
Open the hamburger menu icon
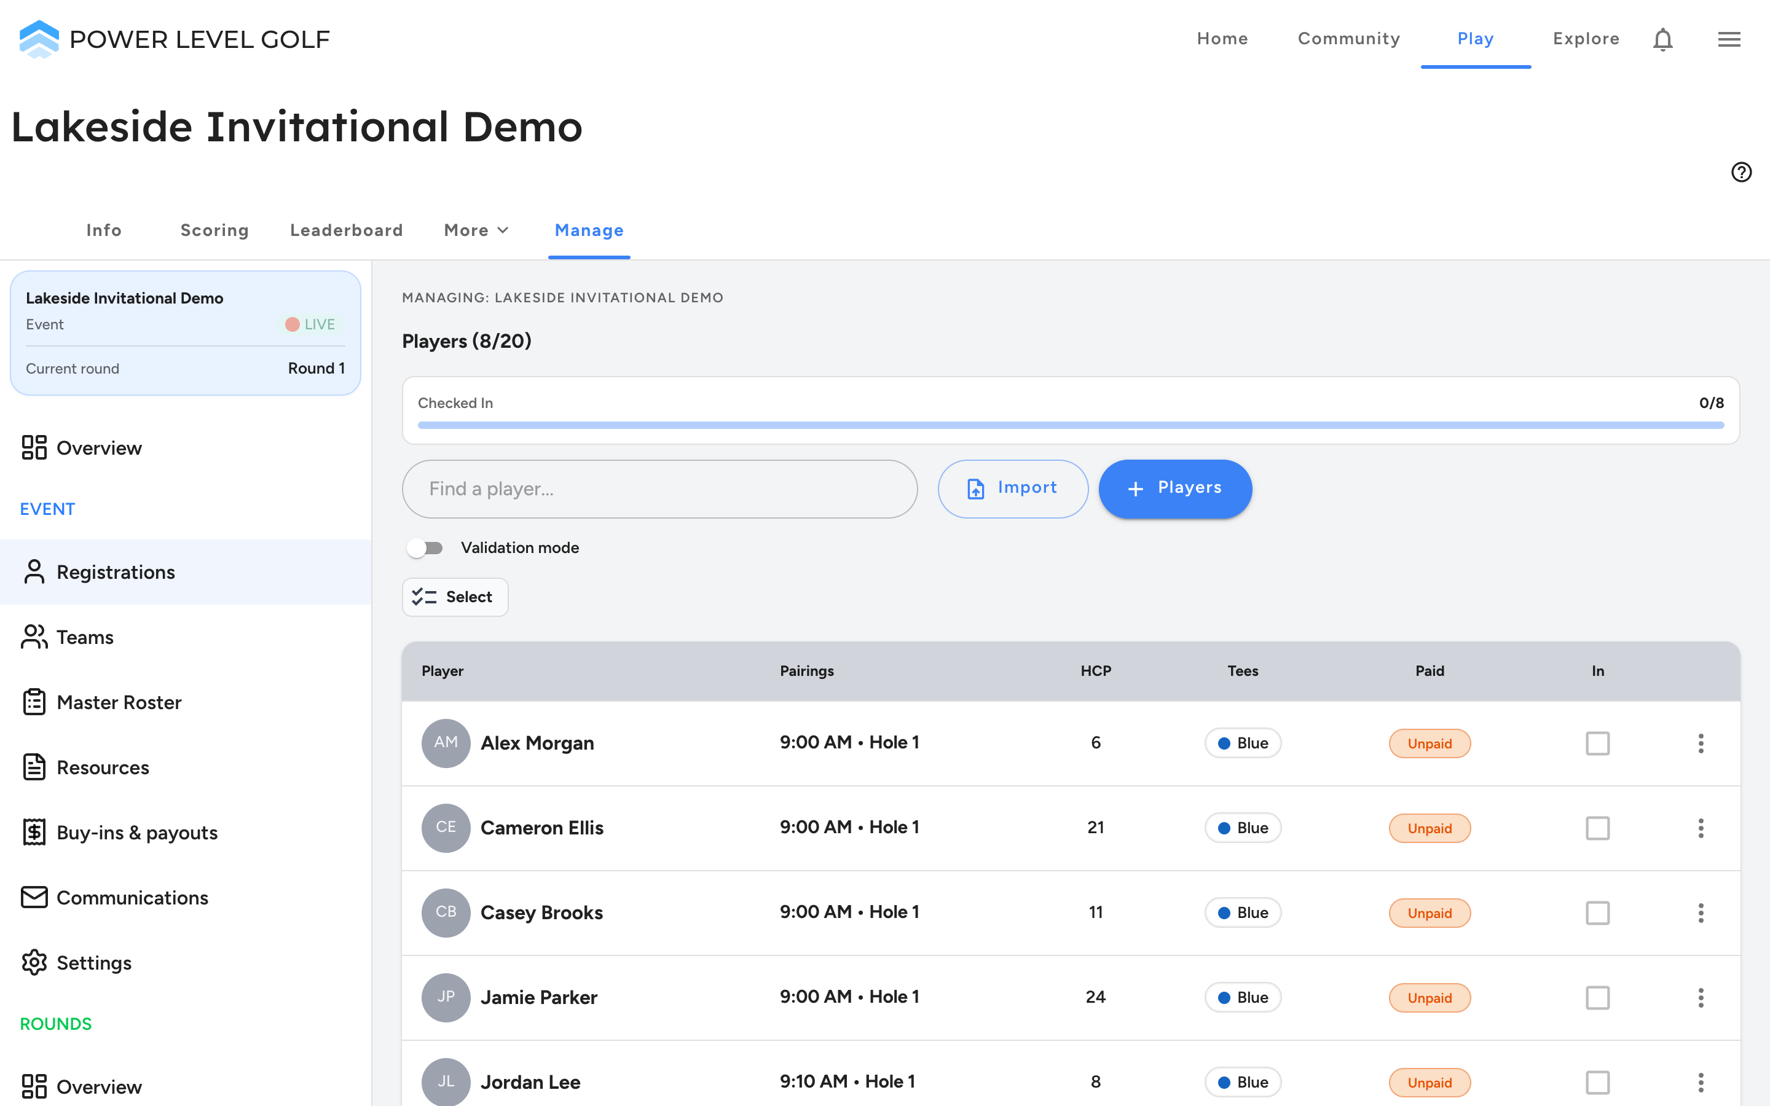1729,39
